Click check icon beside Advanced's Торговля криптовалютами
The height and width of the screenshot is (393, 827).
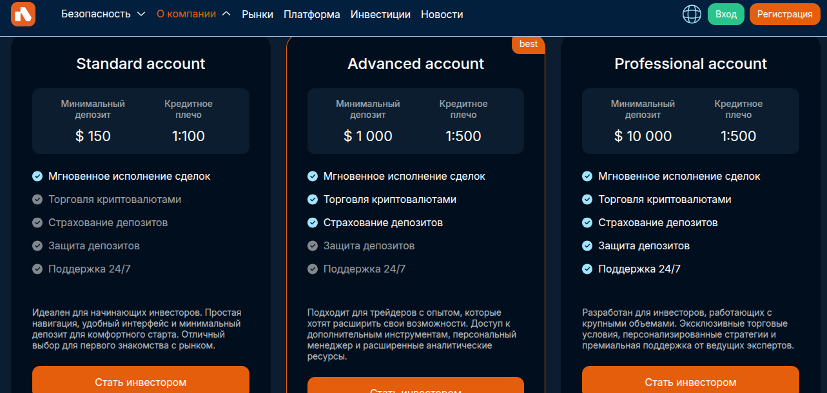pyautogui.click(x=313, y=200)
